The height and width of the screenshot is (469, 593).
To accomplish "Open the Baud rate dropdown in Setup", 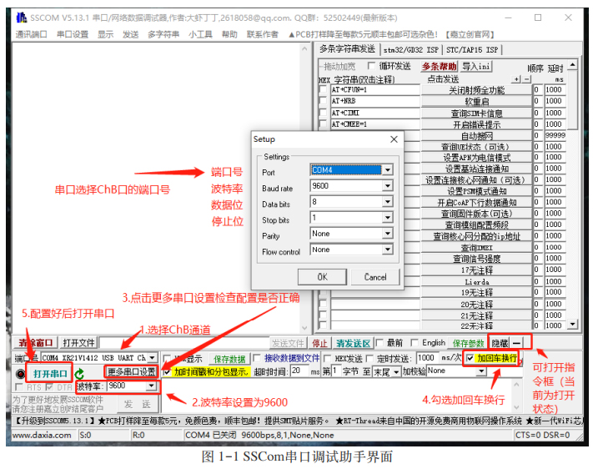I will click(387, 186).
